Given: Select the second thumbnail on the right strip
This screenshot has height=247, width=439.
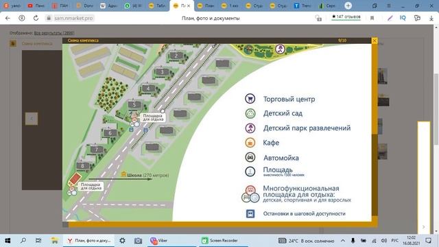Looking at the screenshot, I should click(x=383, y=100).
